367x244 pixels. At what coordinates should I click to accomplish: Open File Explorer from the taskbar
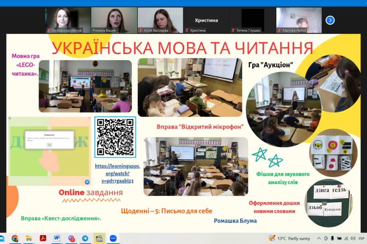click(x=29, y=238)
